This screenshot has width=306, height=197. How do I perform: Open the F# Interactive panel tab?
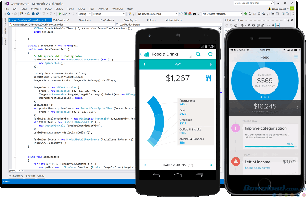(x=16, y=176)
